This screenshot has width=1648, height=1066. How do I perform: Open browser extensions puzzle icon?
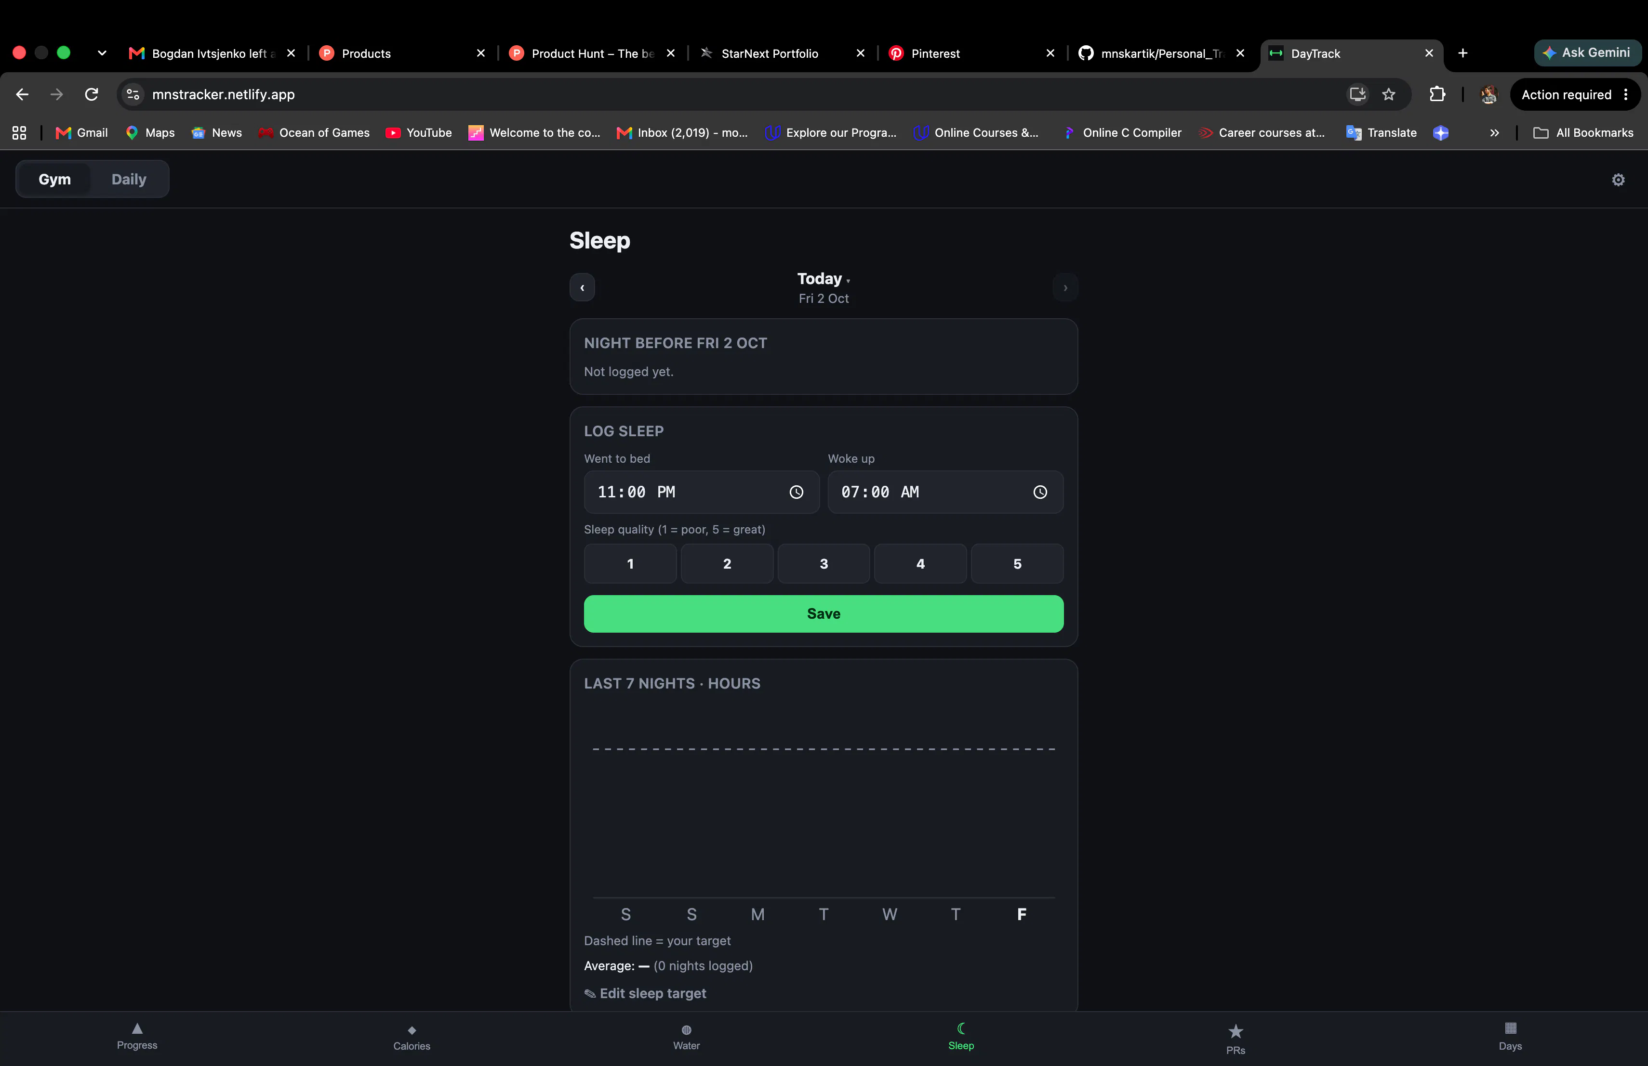click(1437, 94)
